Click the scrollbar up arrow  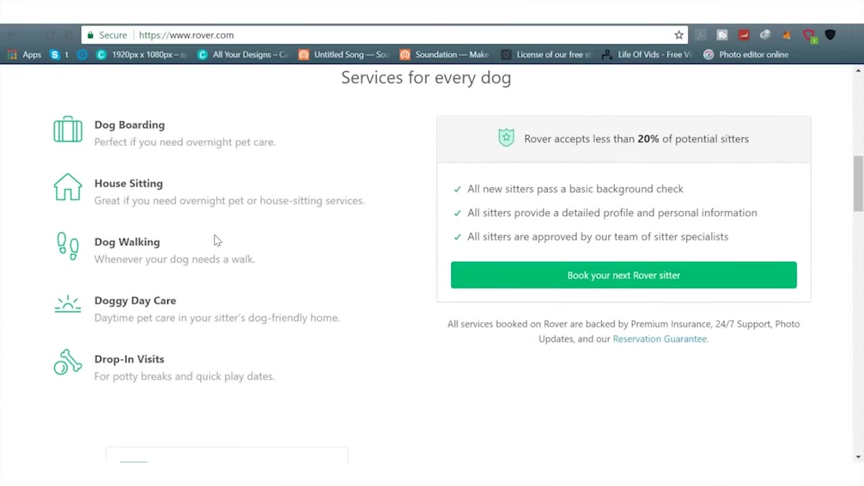click(858, 70)
